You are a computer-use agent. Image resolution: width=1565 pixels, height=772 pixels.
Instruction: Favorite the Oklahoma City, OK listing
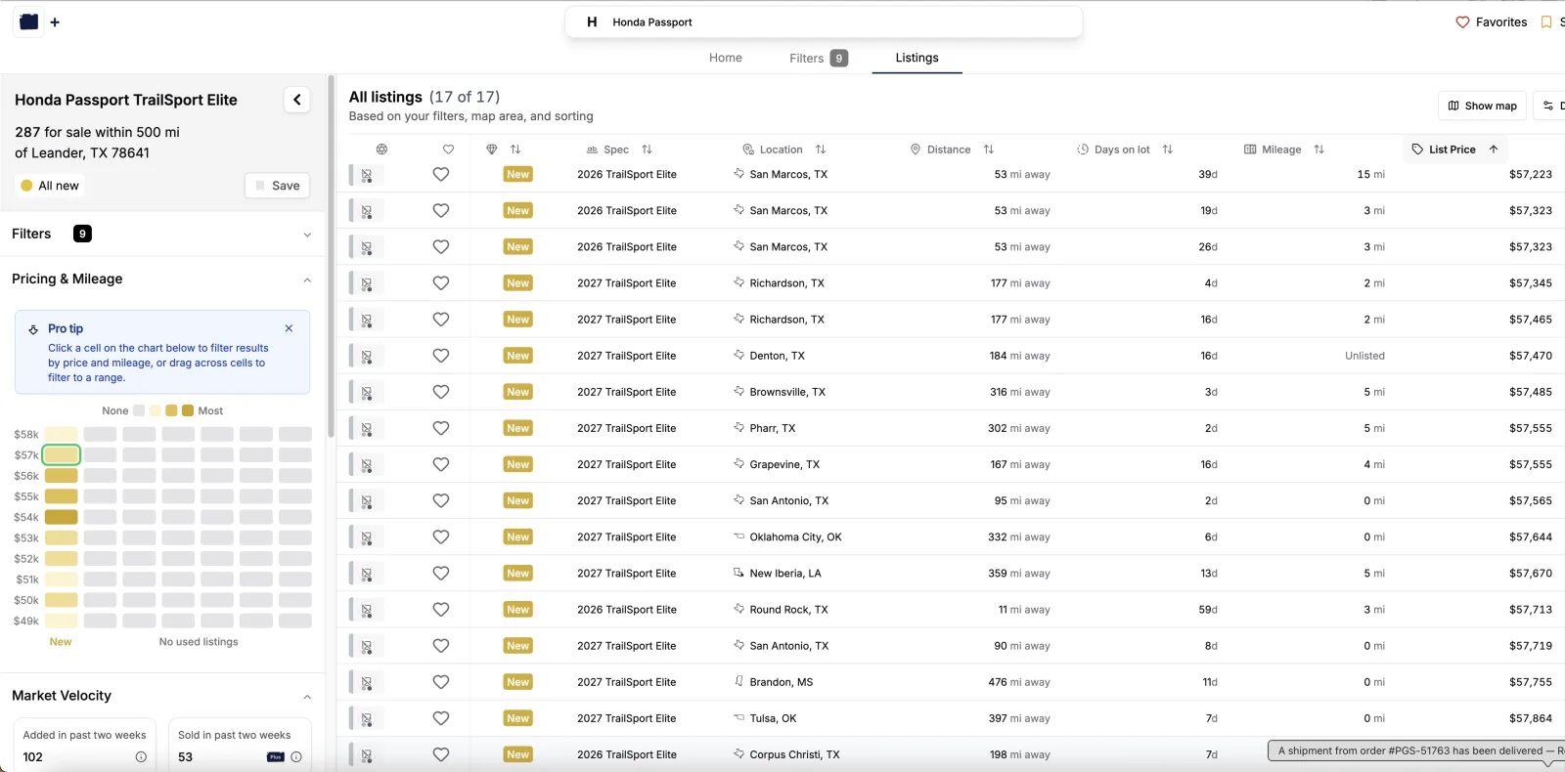[441, 536]
